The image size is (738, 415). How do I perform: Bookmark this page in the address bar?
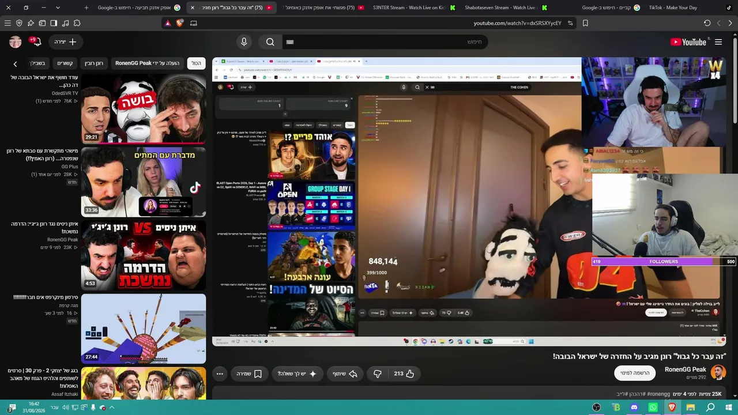(585, 23)
